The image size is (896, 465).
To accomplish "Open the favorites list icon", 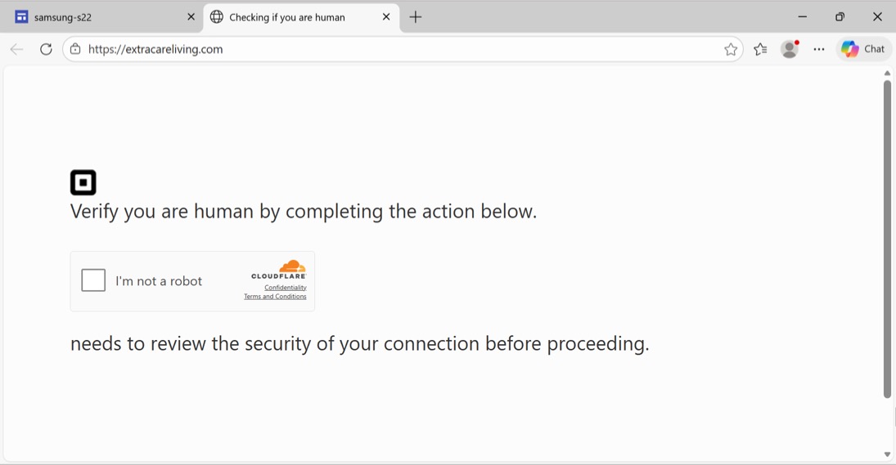I will click(760, 50).
